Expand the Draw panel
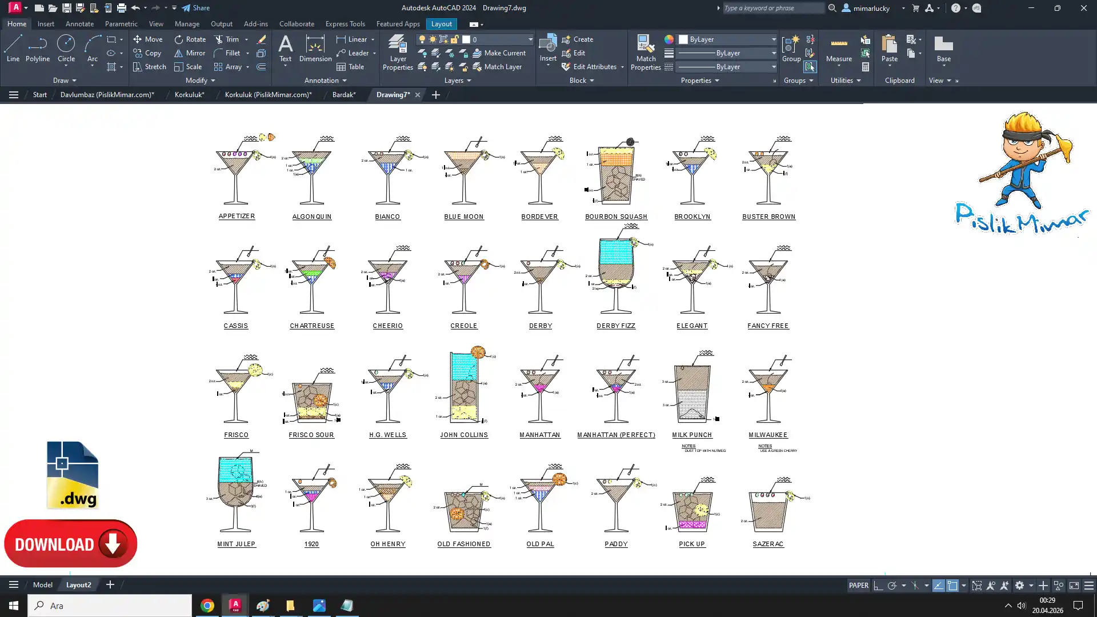The width and height of the screenshot is (1097, 617). pos(65,81)
